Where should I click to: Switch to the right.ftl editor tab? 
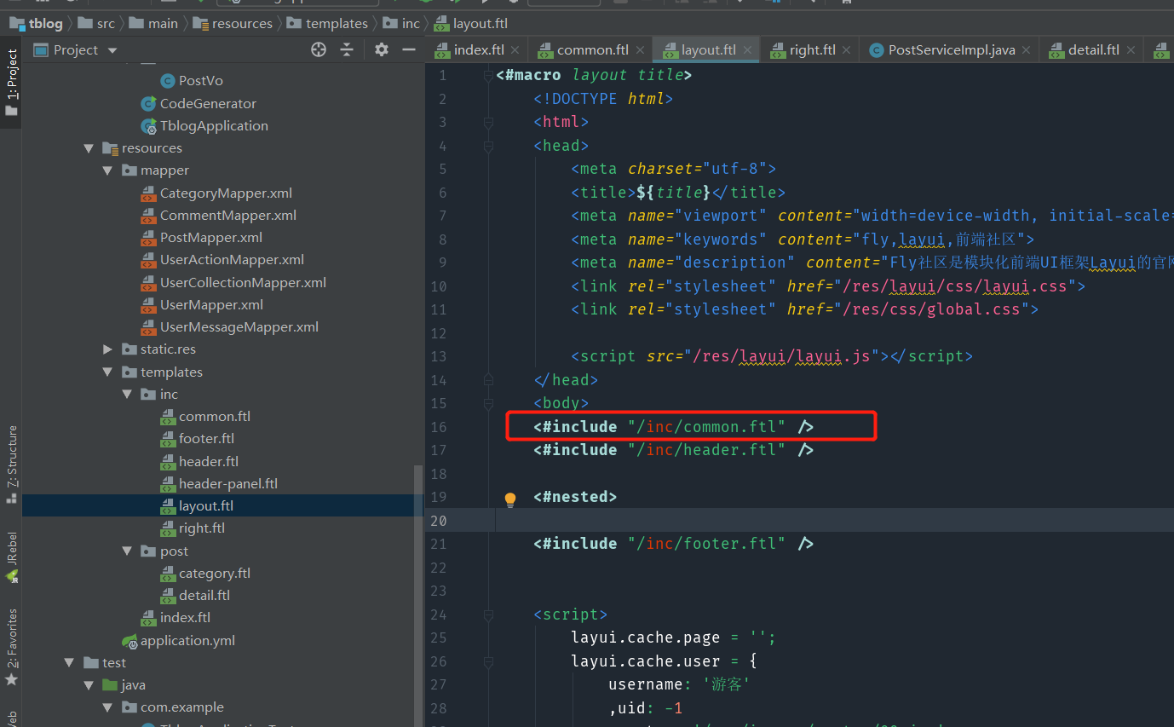[811, 49]
